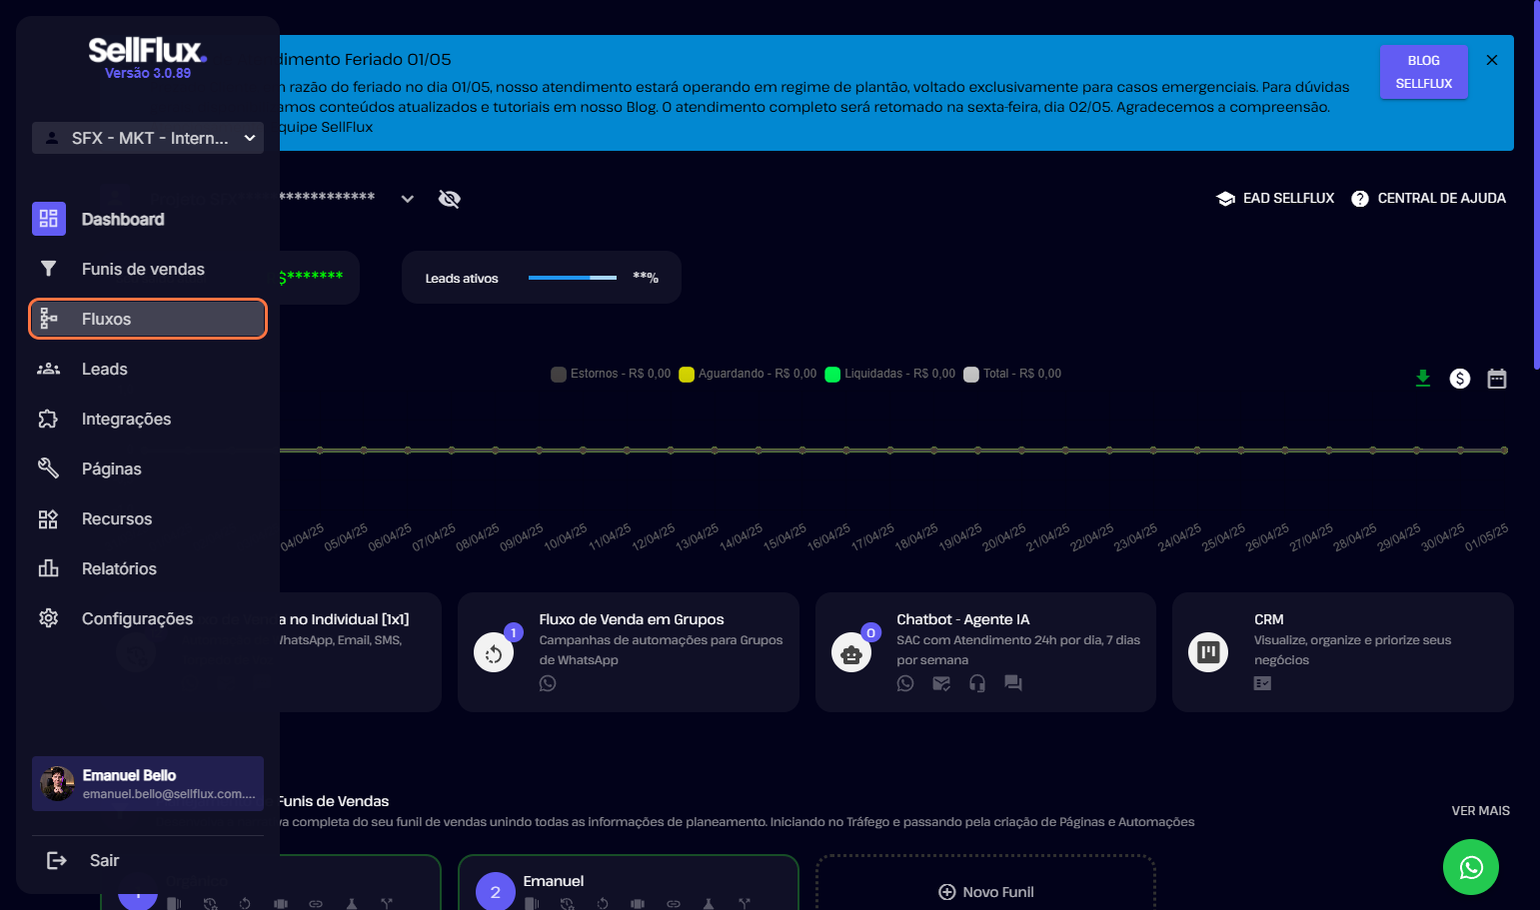Navigate to Páginas
The height and width of the screenshot is (910, 1540).
148,468
